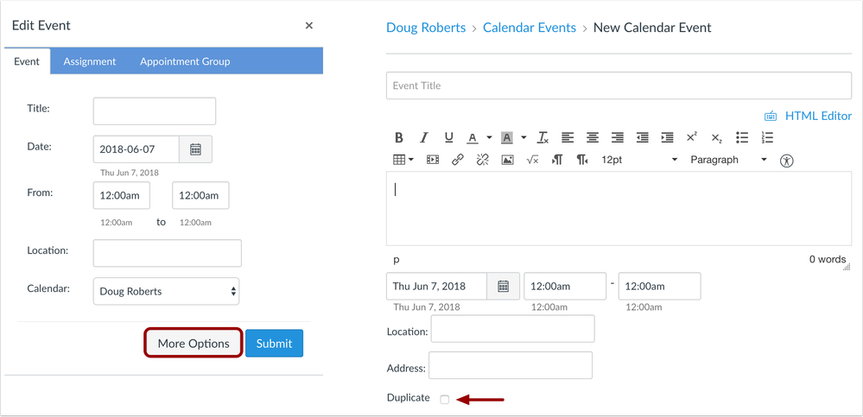Outdent the paragraph
Viewport: 863px width, 417px height.
coord(643,137)
